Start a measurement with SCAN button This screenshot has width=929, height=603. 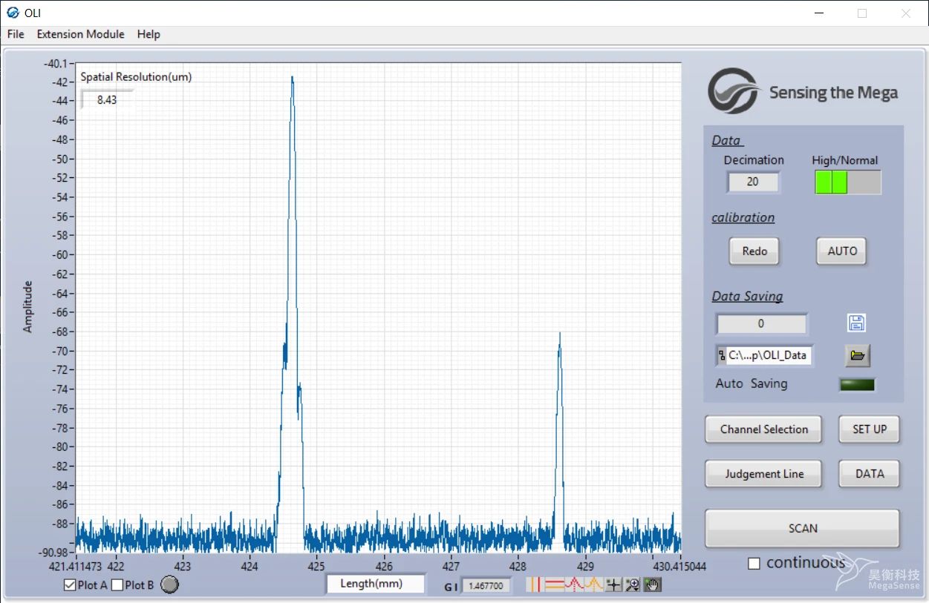click(x=802, y=529)
